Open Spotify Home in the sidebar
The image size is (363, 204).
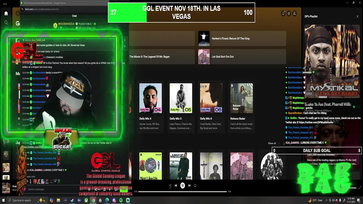click(6, 13)
